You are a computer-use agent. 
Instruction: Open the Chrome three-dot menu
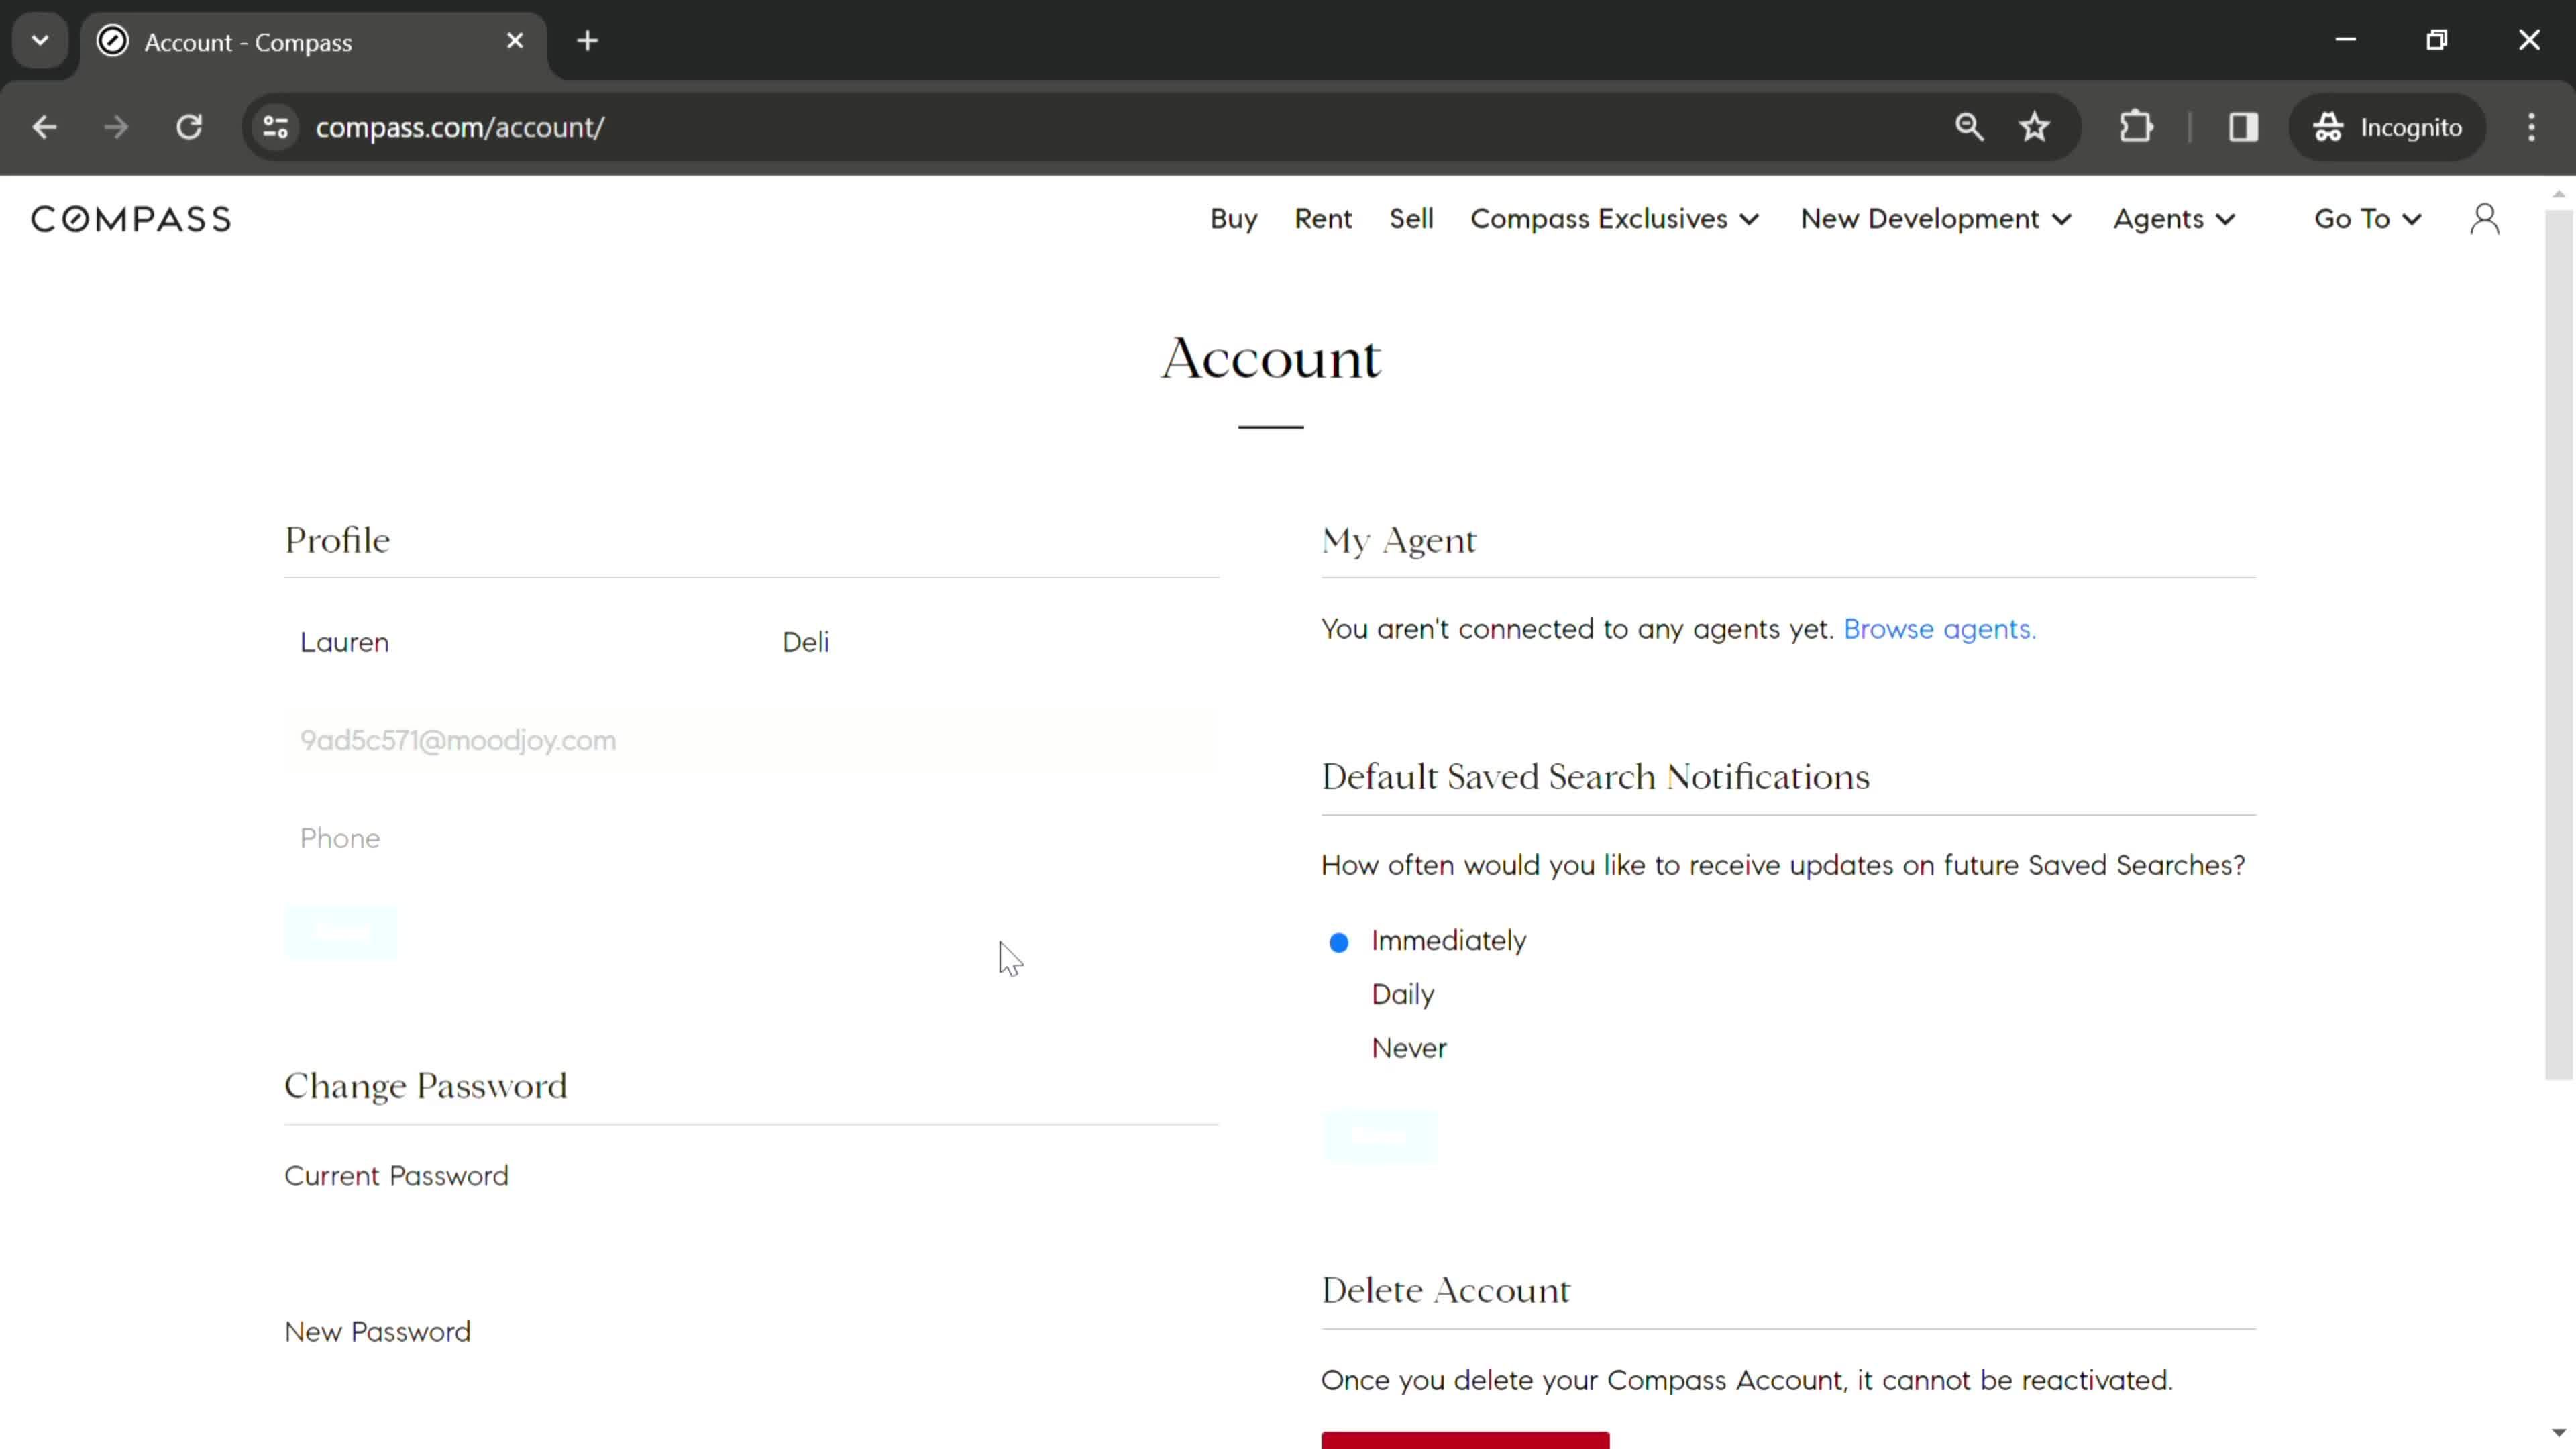click(2531, 127)
